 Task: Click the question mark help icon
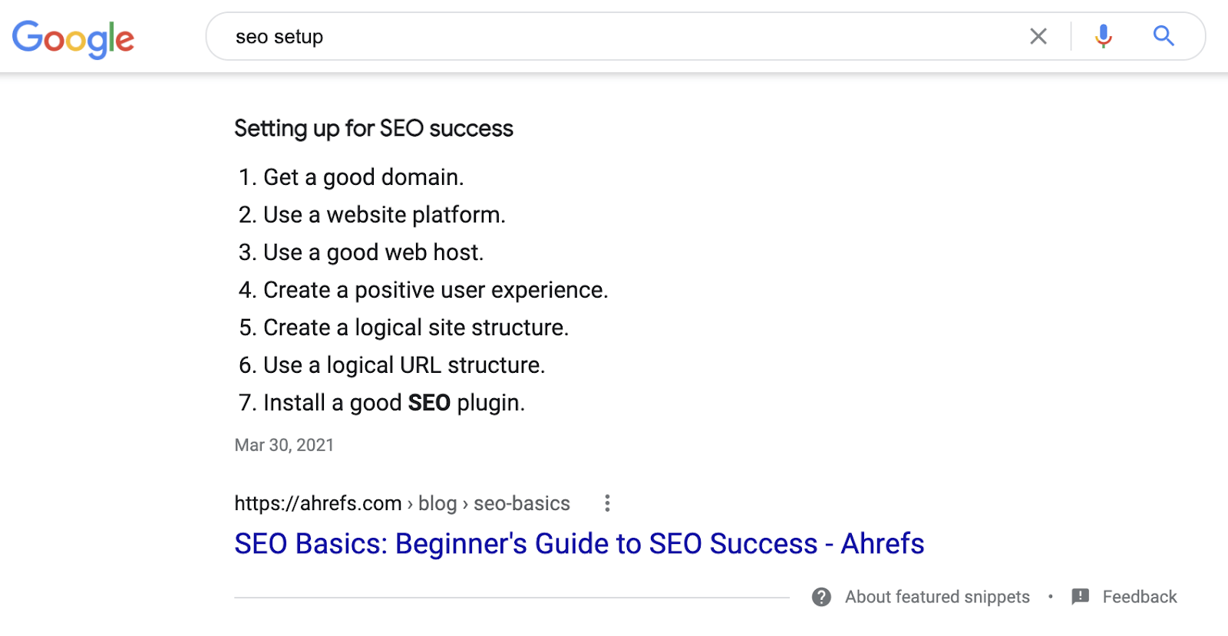[x=821, y=597]
